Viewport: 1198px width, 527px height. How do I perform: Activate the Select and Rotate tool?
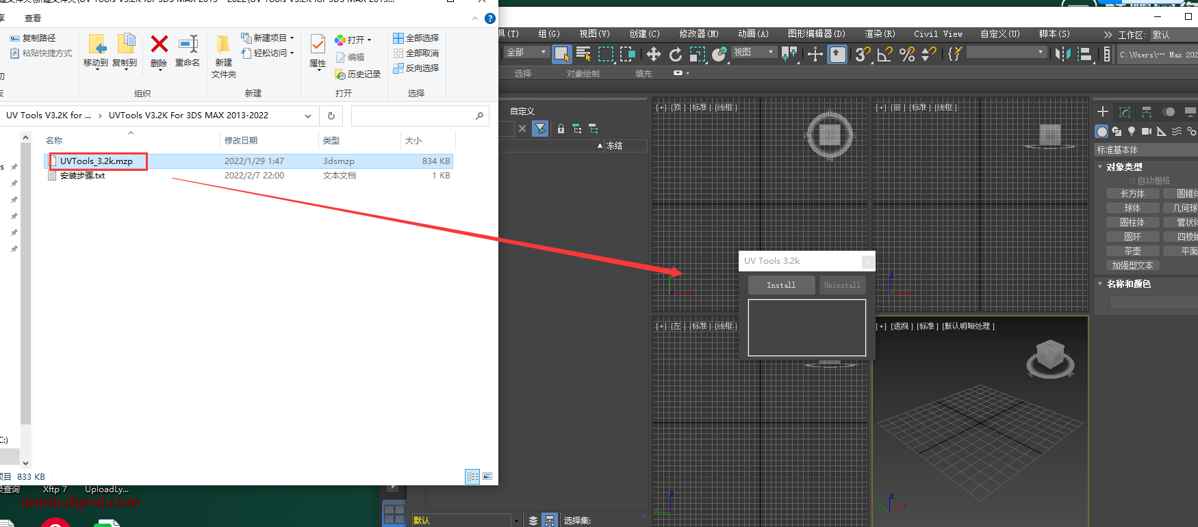pos(676,54)
